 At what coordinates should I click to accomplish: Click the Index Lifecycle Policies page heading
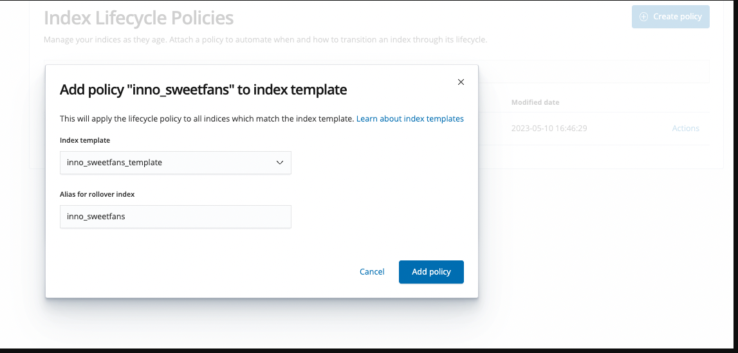point(138,18)
